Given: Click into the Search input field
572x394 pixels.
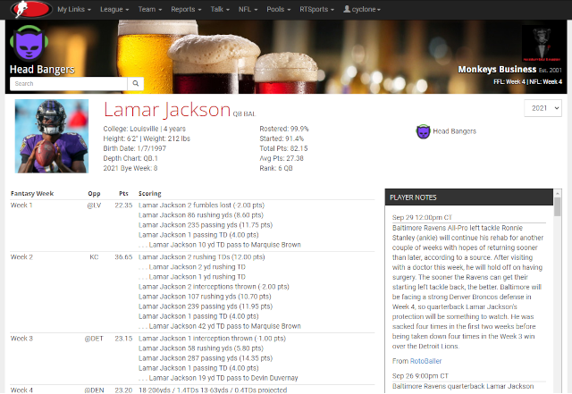Looking at the screenshot, I should (69, 84).
